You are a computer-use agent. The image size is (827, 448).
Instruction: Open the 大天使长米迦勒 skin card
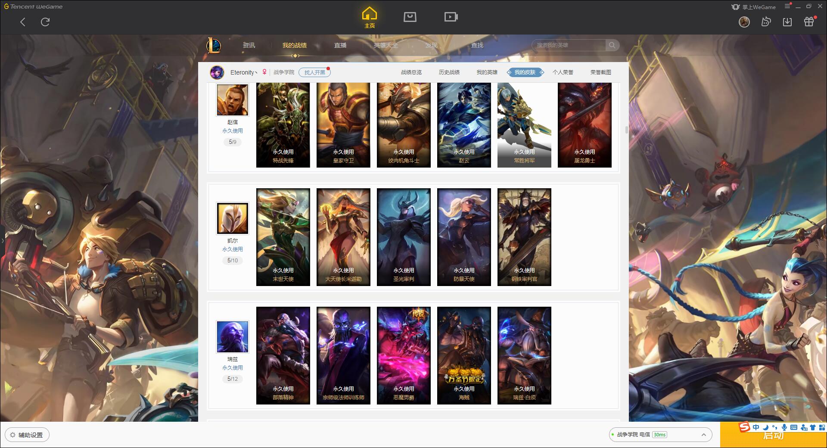(343, 237)
